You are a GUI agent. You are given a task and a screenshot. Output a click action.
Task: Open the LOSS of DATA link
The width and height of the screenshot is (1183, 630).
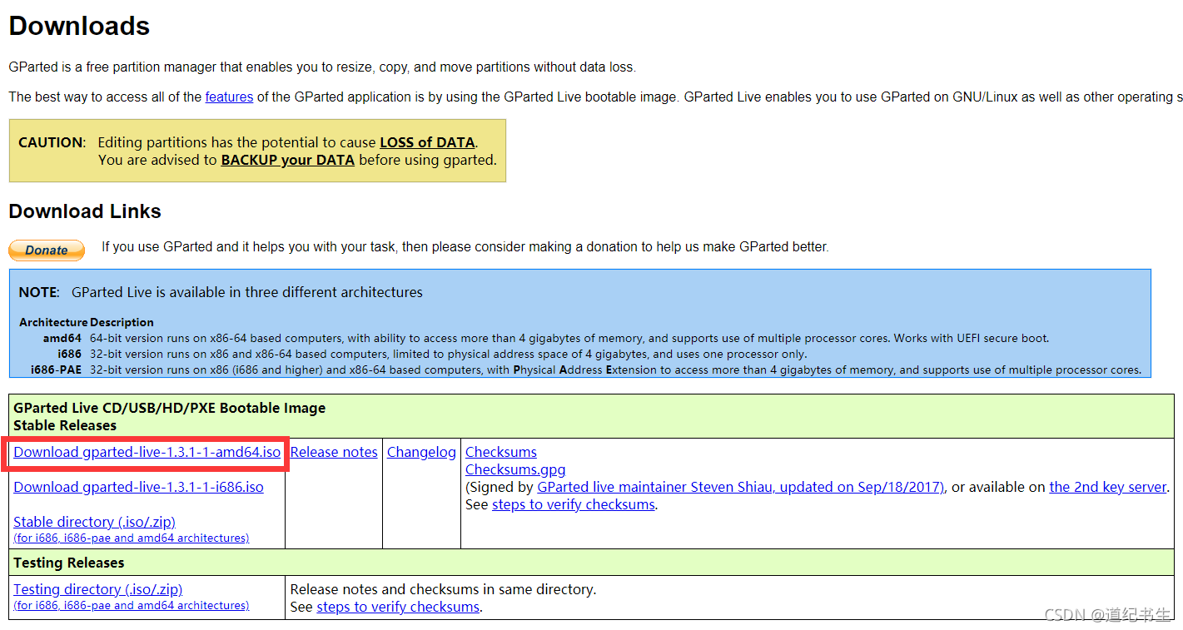tap(427, 142)
